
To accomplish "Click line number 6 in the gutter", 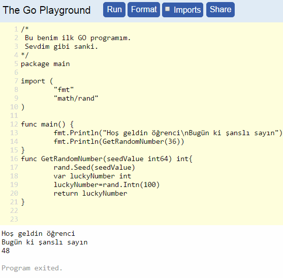I will pos(16,72).
